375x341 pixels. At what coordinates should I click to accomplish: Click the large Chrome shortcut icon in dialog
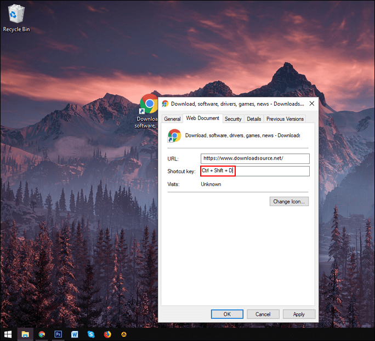[174, 135]
